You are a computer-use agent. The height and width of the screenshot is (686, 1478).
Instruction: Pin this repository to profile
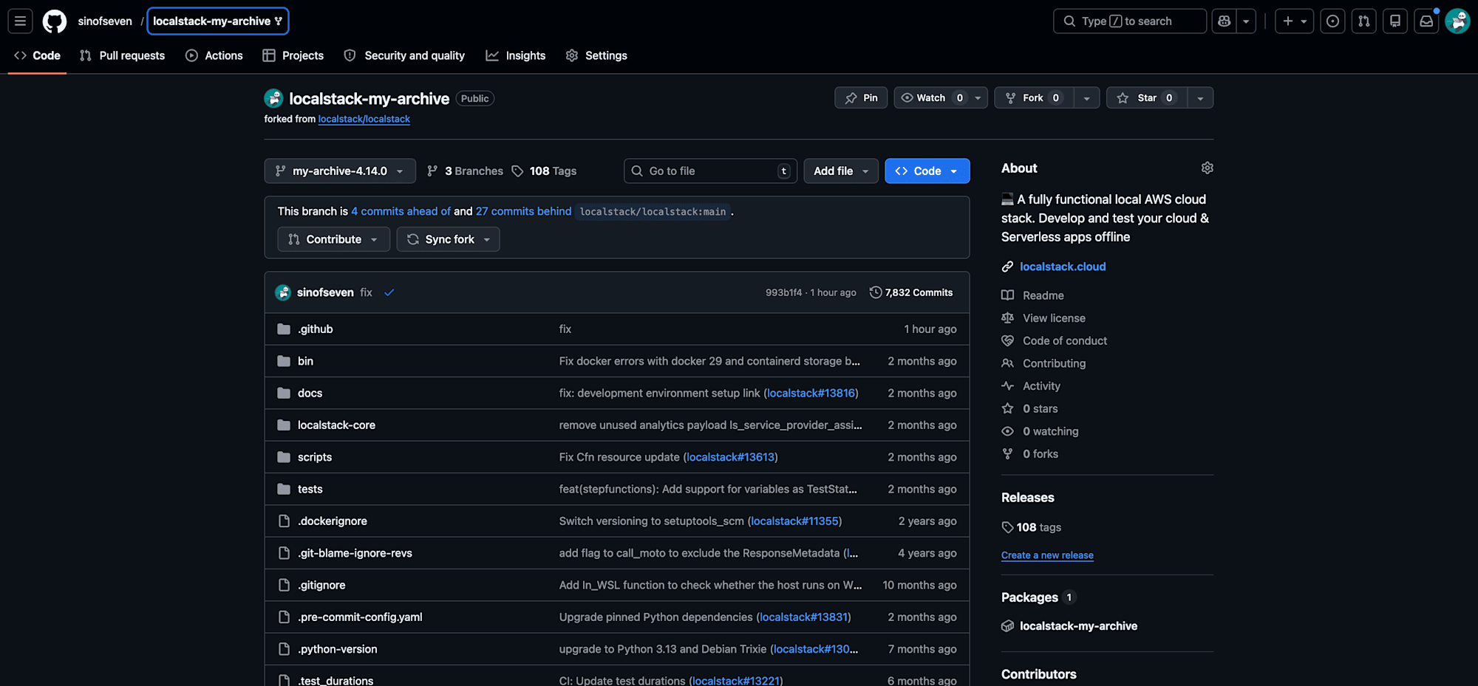pos(861,98)
